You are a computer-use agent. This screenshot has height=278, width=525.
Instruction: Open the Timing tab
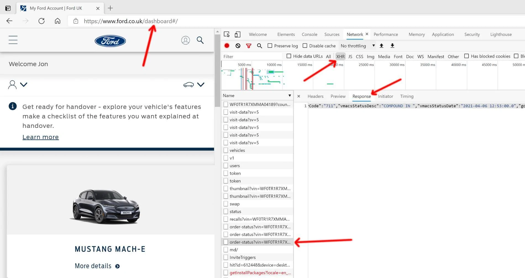coord(407,96)
